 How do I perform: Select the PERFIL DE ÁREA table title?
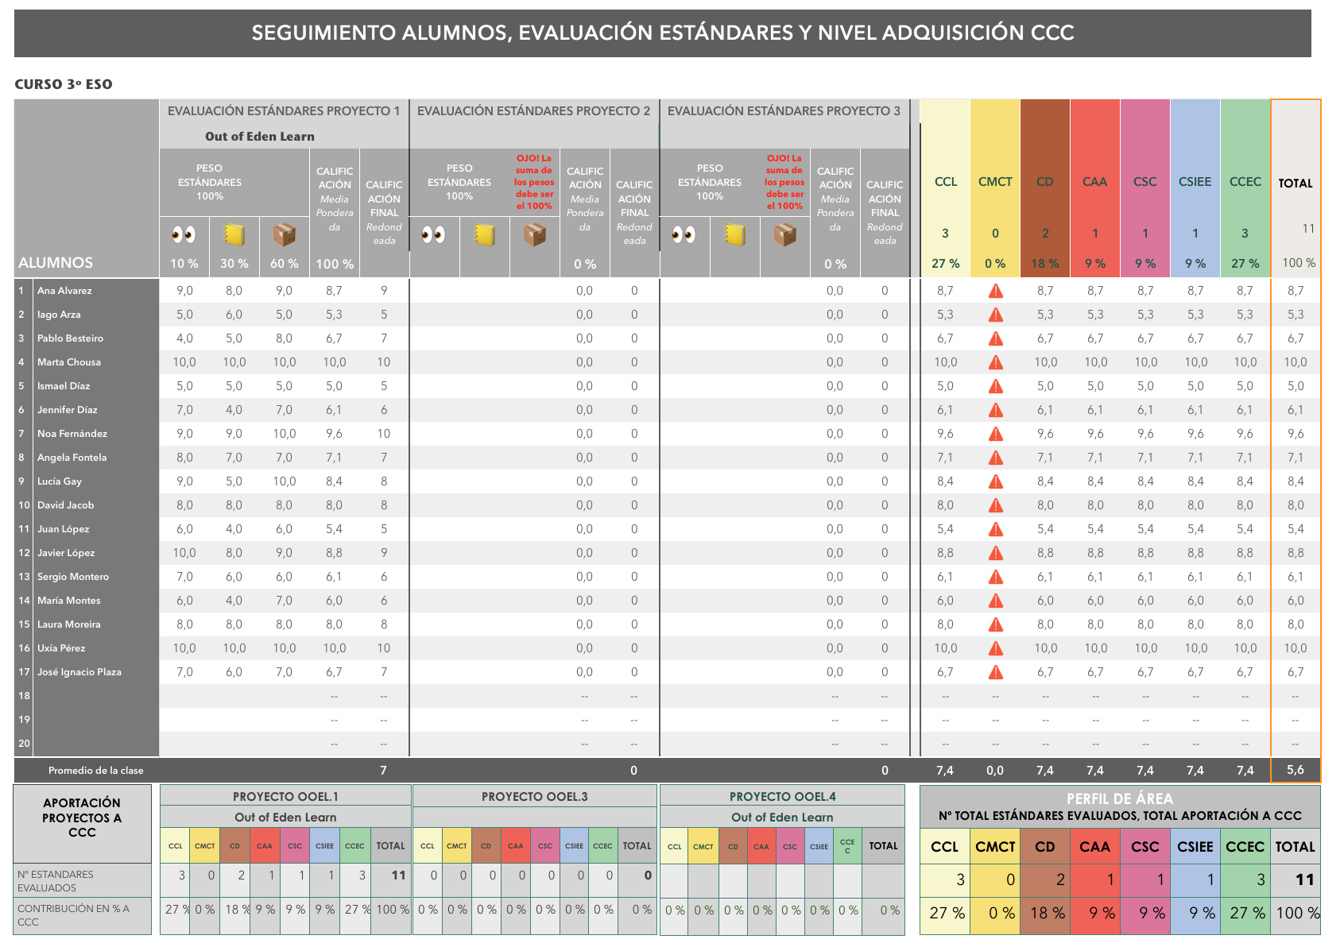1119,798
